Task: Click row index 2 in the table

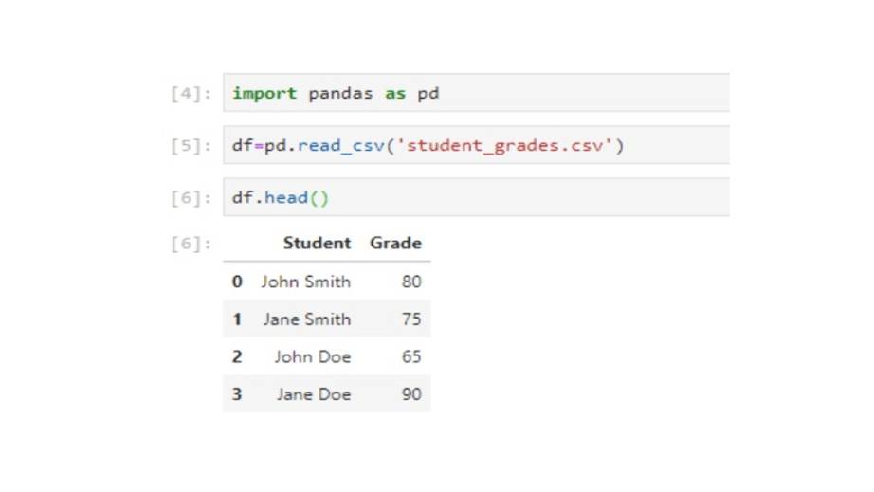Action: point(237,357)
